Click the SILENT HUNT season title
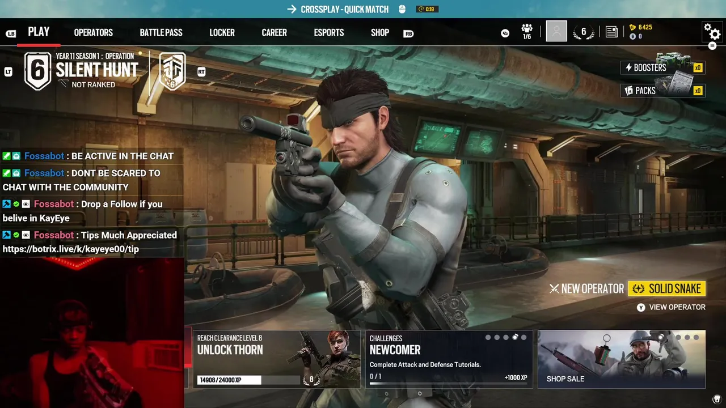This screenshot has height=408, width=726. click(97, 70)
